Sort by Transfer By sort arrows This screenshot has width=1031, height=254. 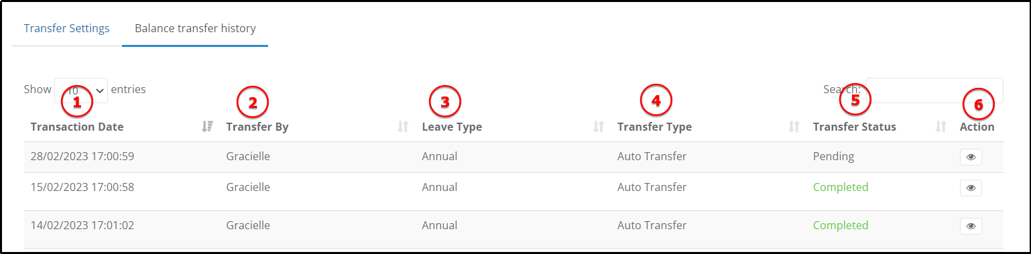pos(403,127)
